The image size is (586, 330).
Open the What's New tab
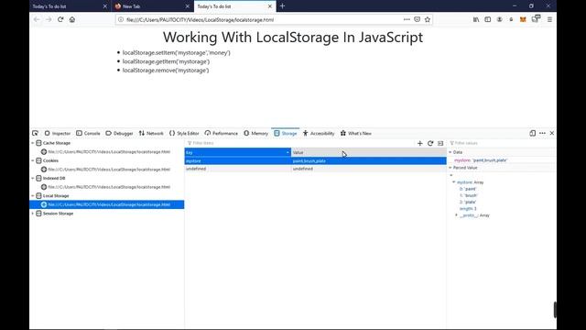tap(356, 133)
